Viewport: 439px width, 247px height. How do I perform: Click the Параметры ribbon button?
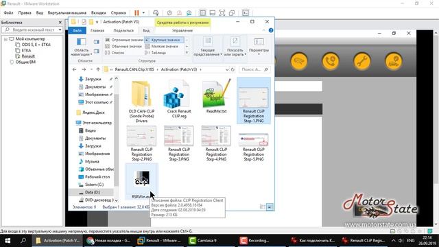point(259,46)
